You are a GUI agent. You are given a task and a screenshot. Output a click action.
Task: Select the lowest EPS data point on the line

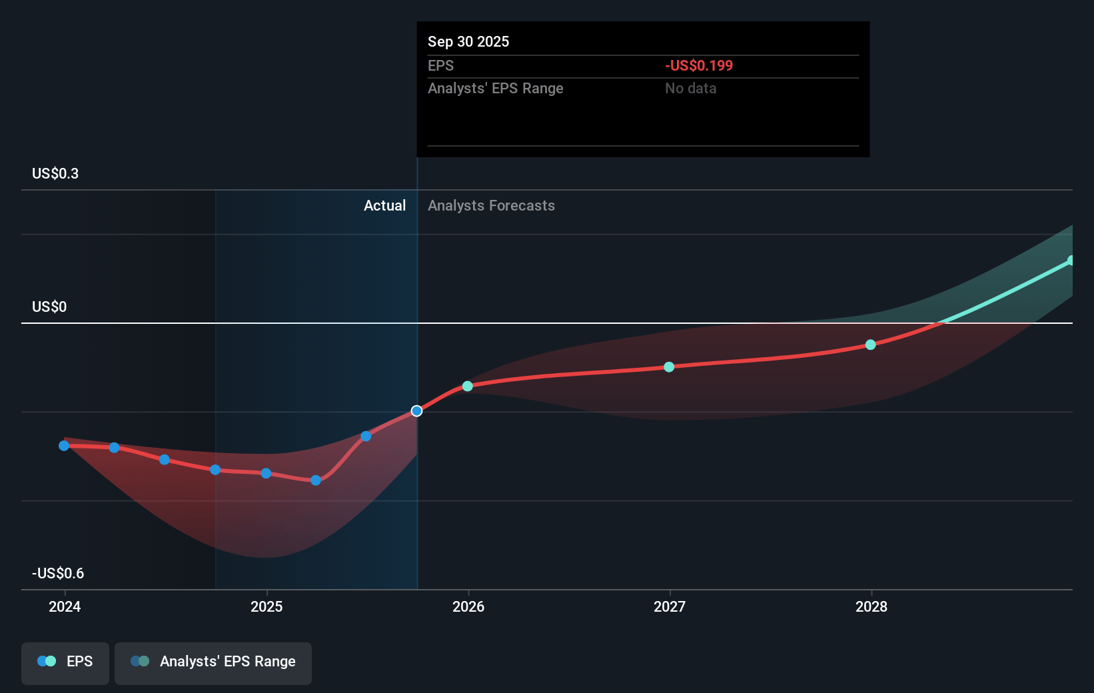tap(316, 480)
